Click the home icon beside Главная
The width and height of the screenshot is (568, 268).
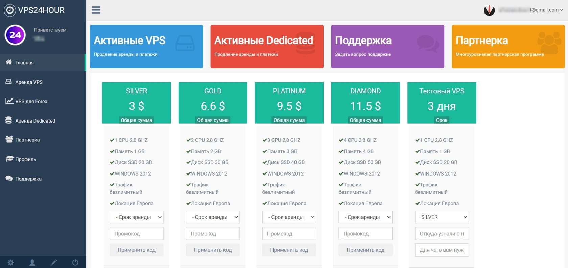[x=9, y=62]
